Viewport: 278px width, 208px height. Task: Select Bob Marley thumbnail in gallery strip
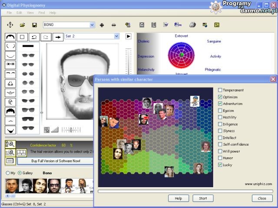[40, 186]
